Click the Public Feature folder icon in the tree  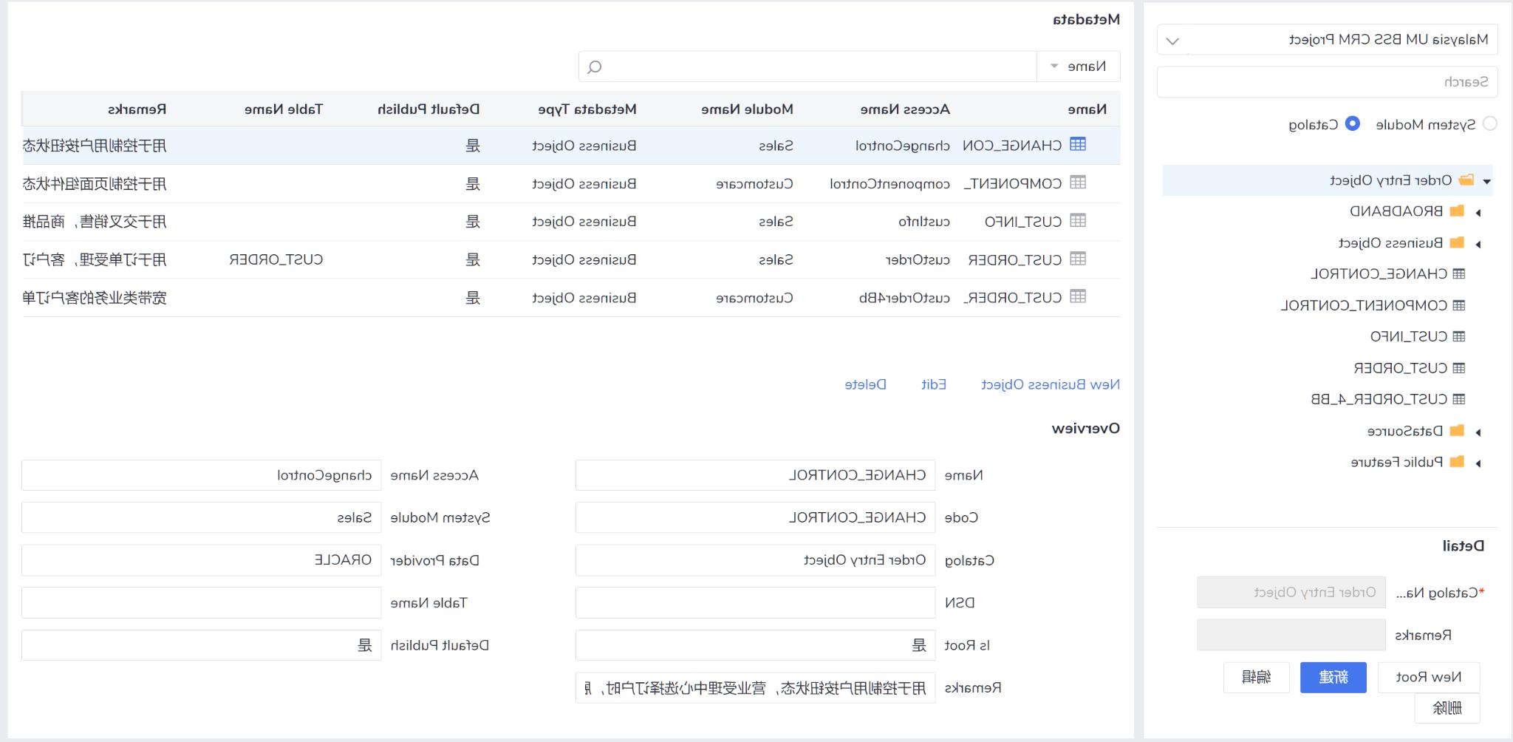coord(1457,462)
